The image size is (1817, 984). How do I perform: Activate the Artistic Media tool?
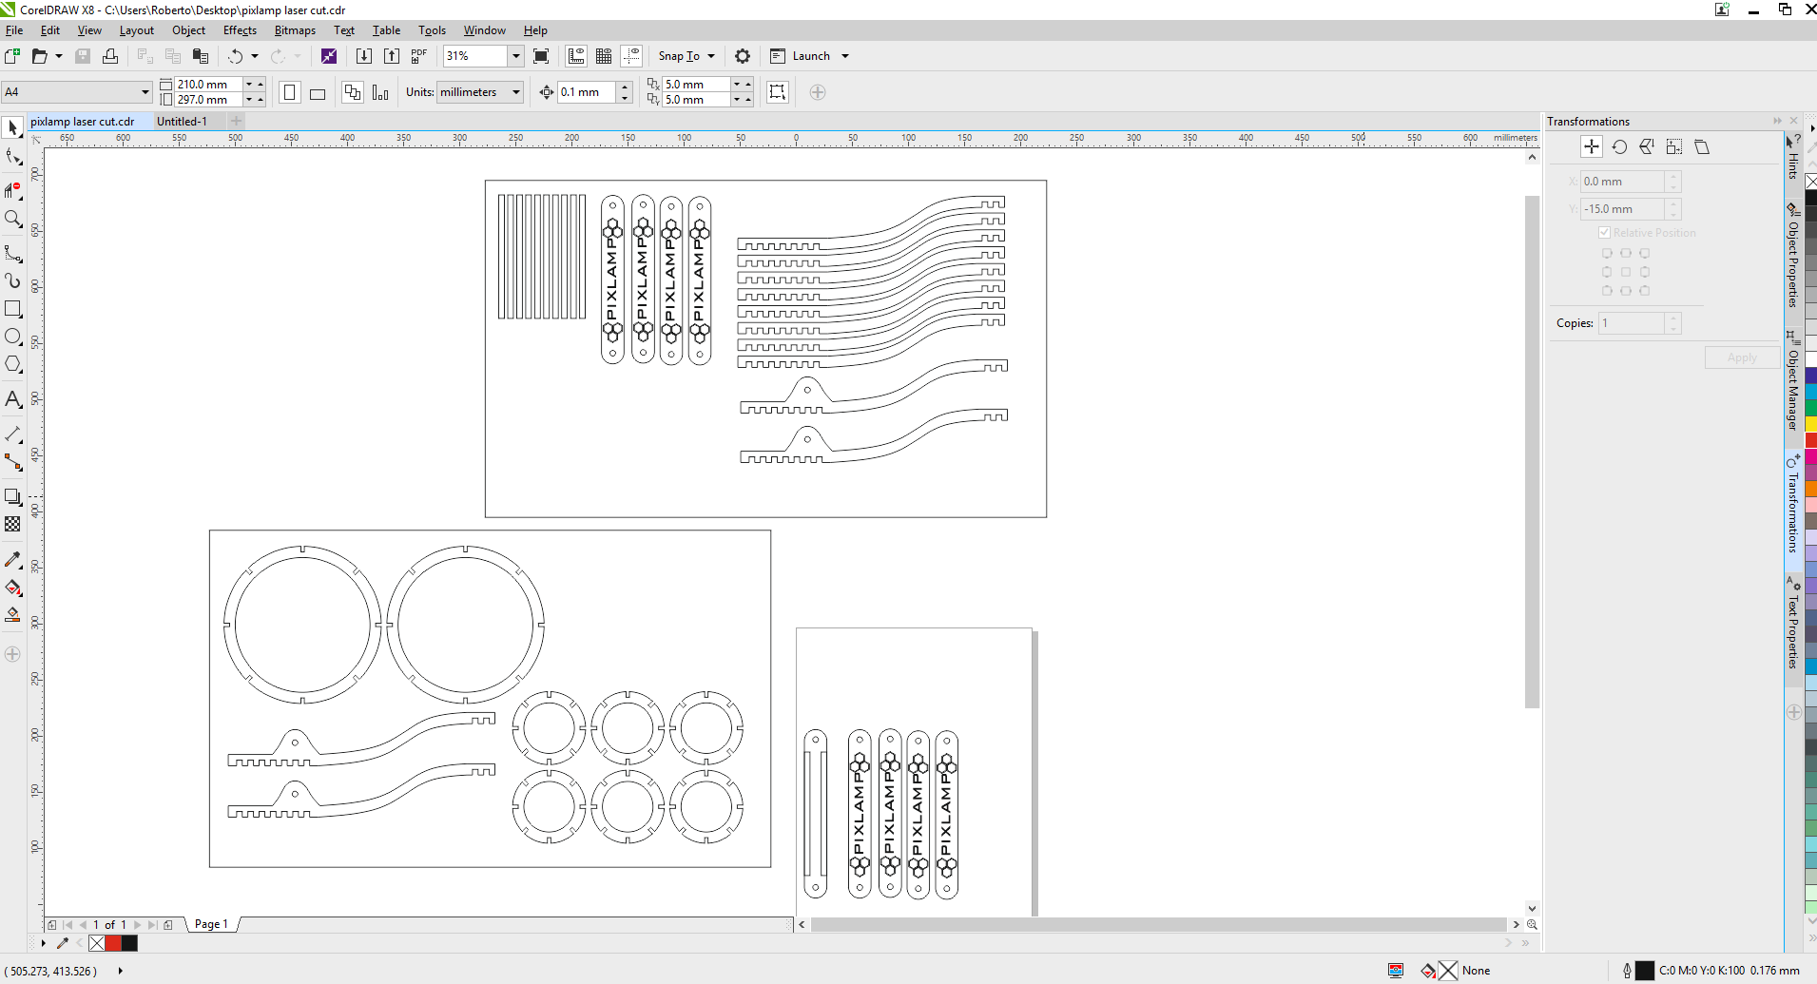13,280
